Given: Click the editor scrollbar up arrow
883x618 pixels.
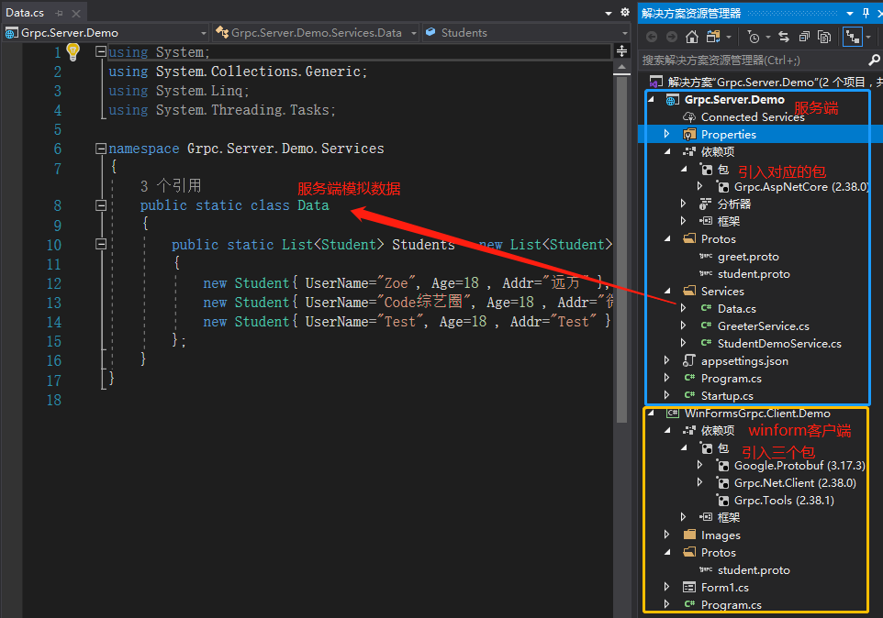Looking at the screenshot, I should pyautogui.click(x=621, y=68).
